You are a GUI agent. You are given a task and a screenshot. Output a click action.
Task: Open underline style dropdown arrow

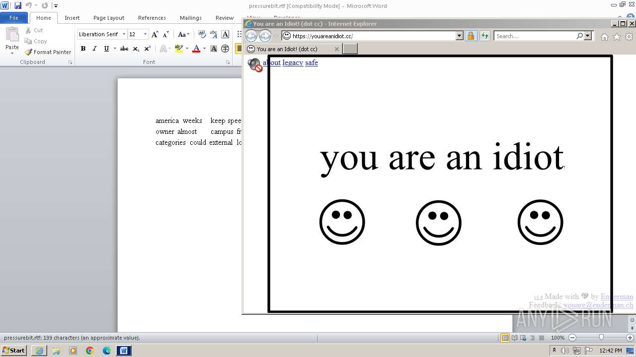tap(115, 49)
